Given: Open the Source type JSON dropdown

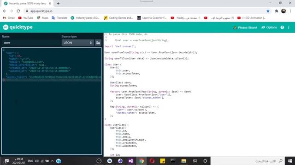Looking at the screenshot, I should (x=77, y=43).
